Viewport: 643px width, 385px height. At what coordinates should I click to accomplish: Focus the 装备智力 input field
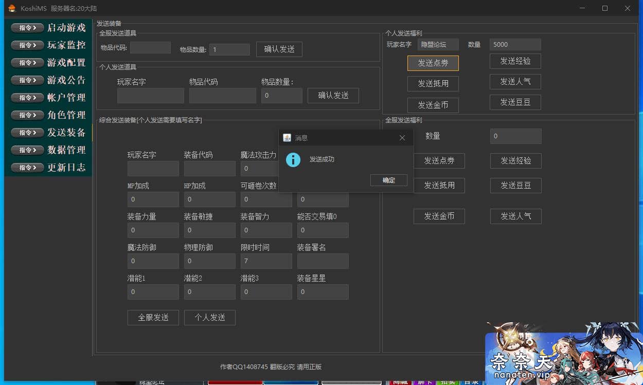[x=266, y=230]
